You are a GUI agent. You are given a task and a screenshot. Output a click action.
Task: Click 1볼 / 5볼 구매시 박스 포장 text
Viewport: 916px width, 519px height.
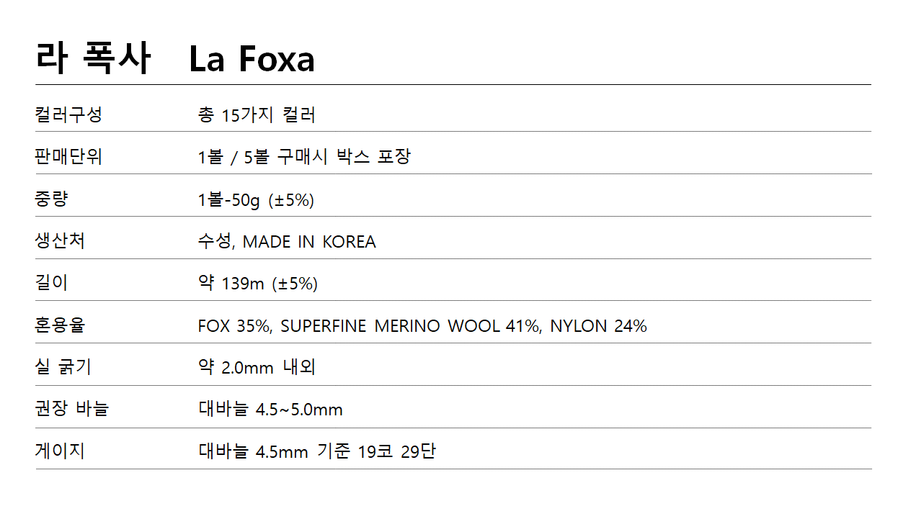point(304,157)
